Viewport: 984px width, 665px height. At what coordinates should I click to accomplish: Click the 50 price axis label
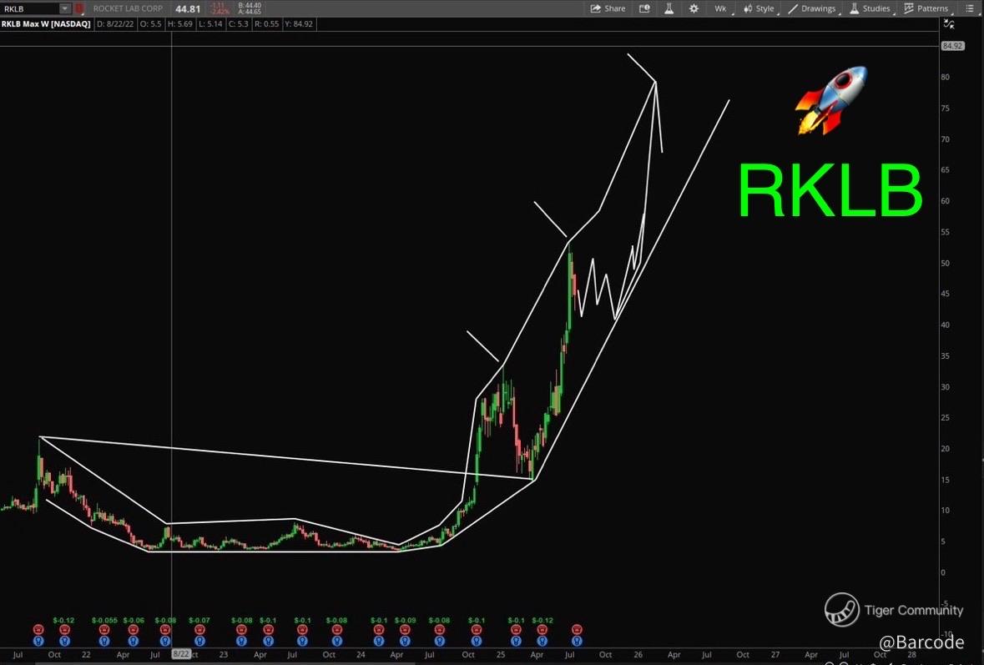945,264
